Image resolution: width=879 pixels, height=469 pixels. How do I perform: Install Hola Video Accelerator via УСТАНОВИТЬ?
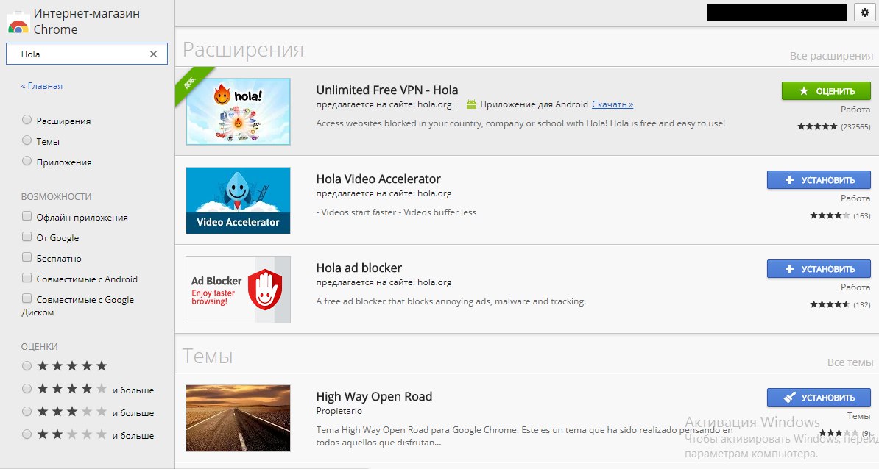point(819,179)
